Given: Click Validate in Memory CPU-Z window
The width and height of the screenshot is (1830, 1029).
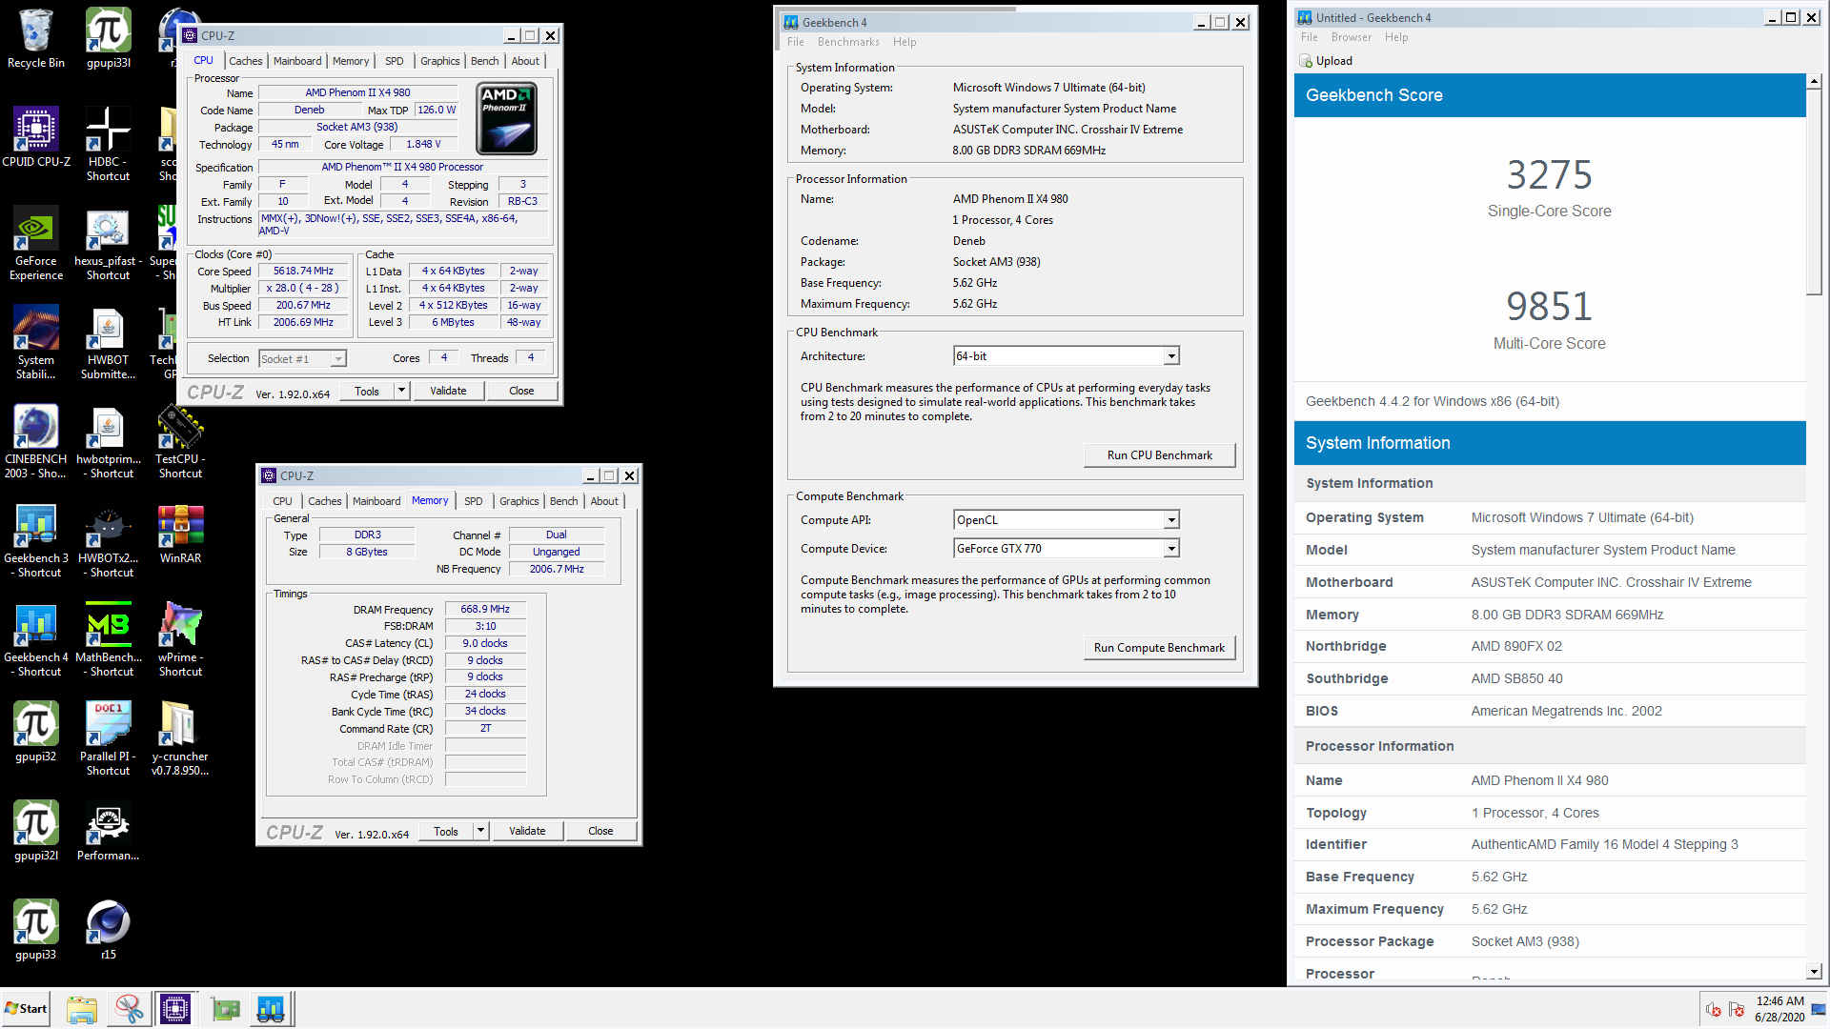Looking at the screenshot, I should 527,831.
